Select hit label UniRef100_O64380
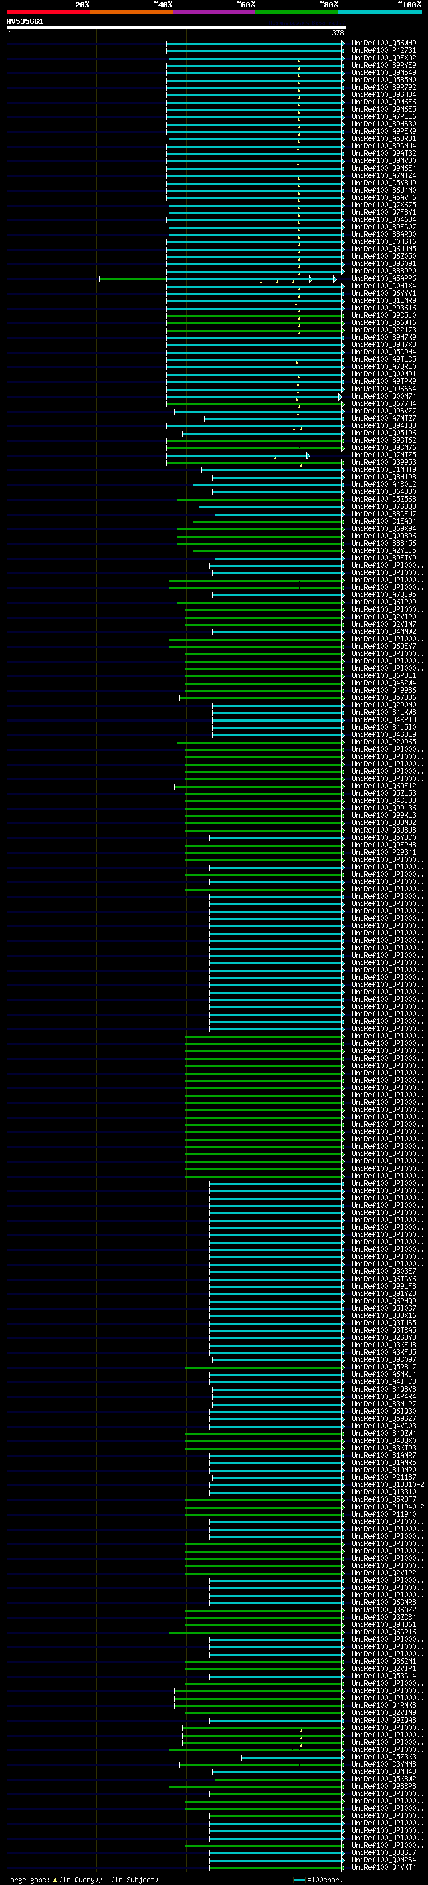This screenshot has height=1885, width=428. click(384, 491)
